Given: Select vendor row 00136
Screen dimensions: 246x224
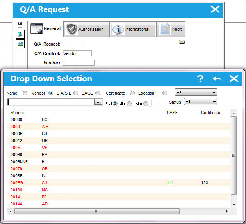Looking at the screenshot, I should [x=119, y=190].
